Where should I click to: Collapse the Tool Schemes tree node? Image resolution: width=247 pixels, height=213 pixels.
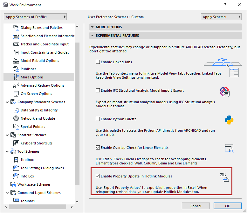tap(7, 152)
